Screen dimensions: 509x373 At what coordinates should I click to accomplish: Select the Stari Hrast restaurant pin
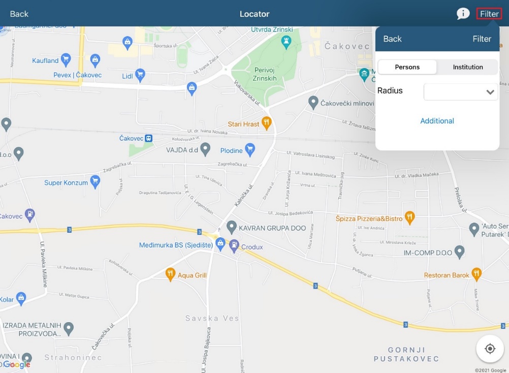(x=266, y=123)
